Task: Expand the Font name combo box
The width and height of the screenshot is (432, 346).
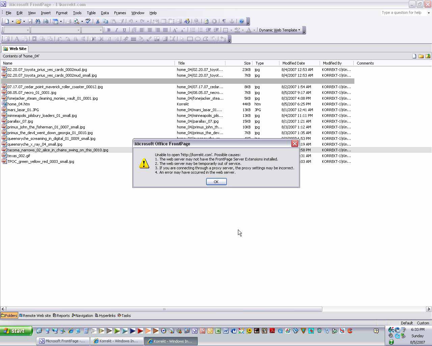Action: click(78, 30)
